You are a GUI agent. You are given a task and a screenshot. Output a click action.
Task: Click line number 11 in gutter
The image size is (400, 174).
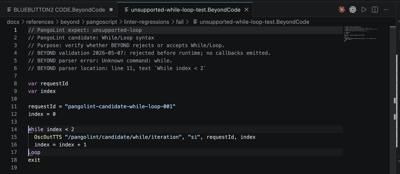point(14,106)
